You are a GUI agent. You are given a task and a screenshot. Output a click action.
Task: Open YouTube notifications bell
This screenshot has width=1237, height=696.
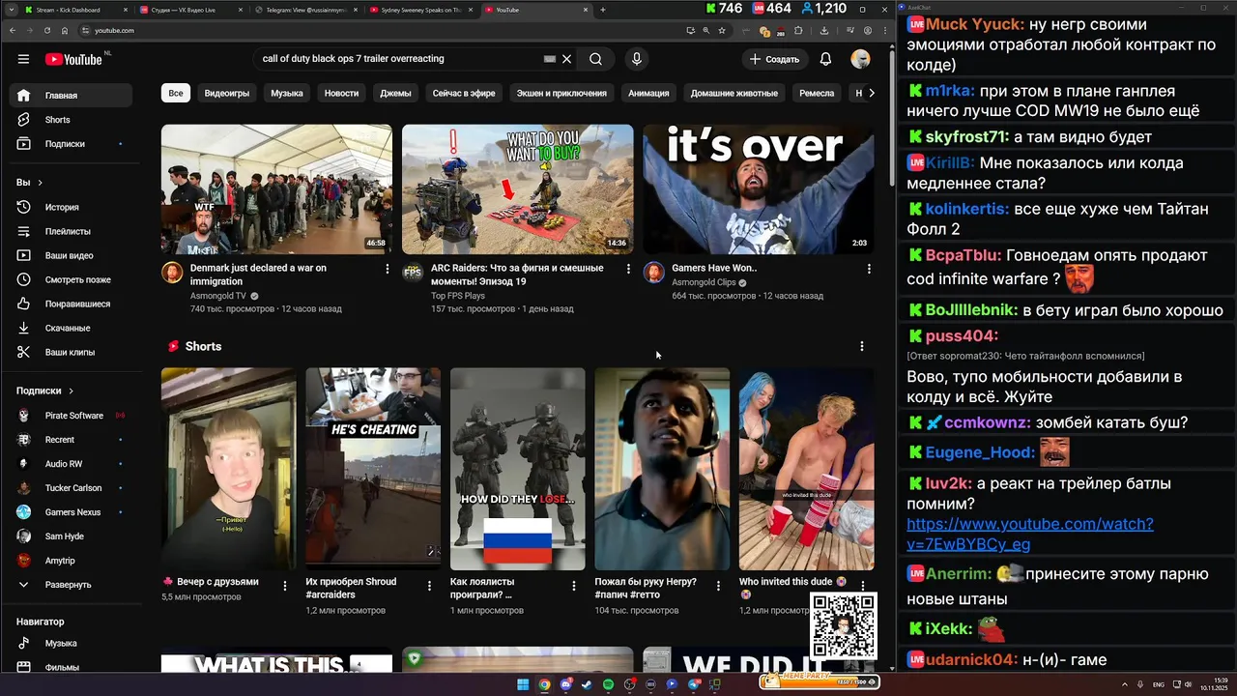point(825,59)
